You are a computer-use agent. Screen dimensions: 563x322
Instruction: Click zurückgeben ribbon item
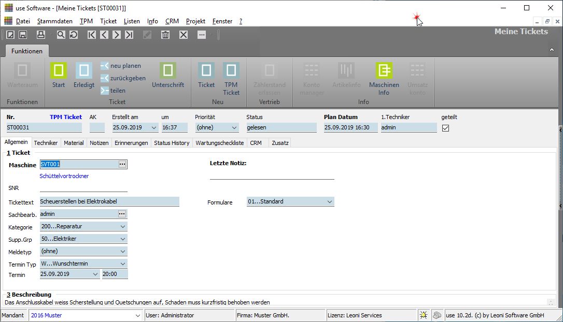pyautogui.click(x=123, y=78)
